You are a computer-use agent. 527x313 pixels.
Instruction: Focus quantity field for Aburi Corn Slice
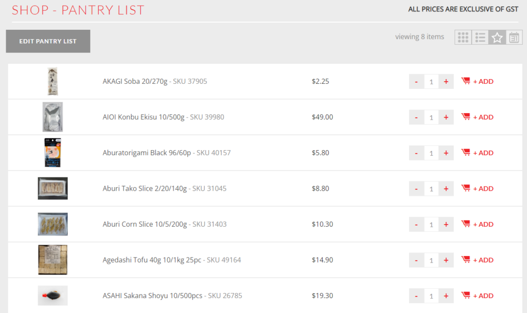click(x=431, y=225)
